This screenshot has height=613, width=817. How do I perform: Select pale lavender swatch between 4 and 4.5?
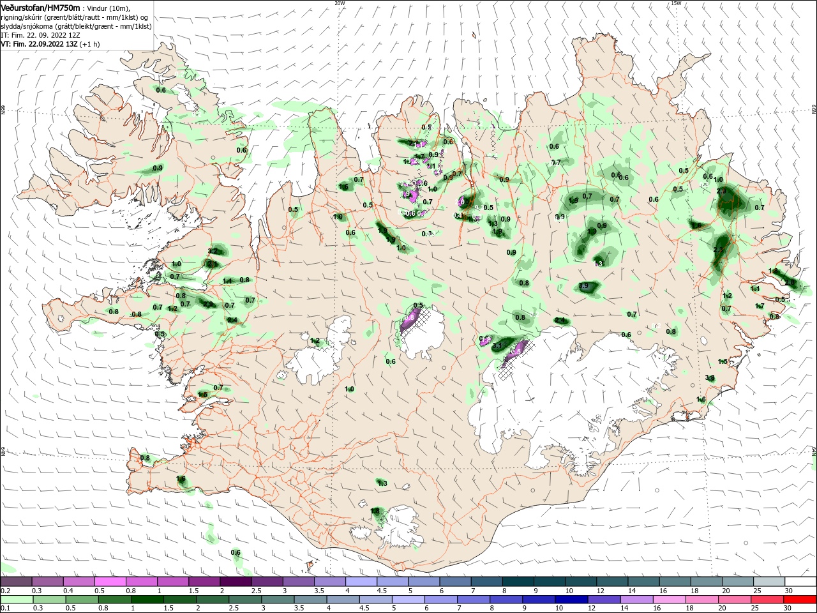(361, 582)
